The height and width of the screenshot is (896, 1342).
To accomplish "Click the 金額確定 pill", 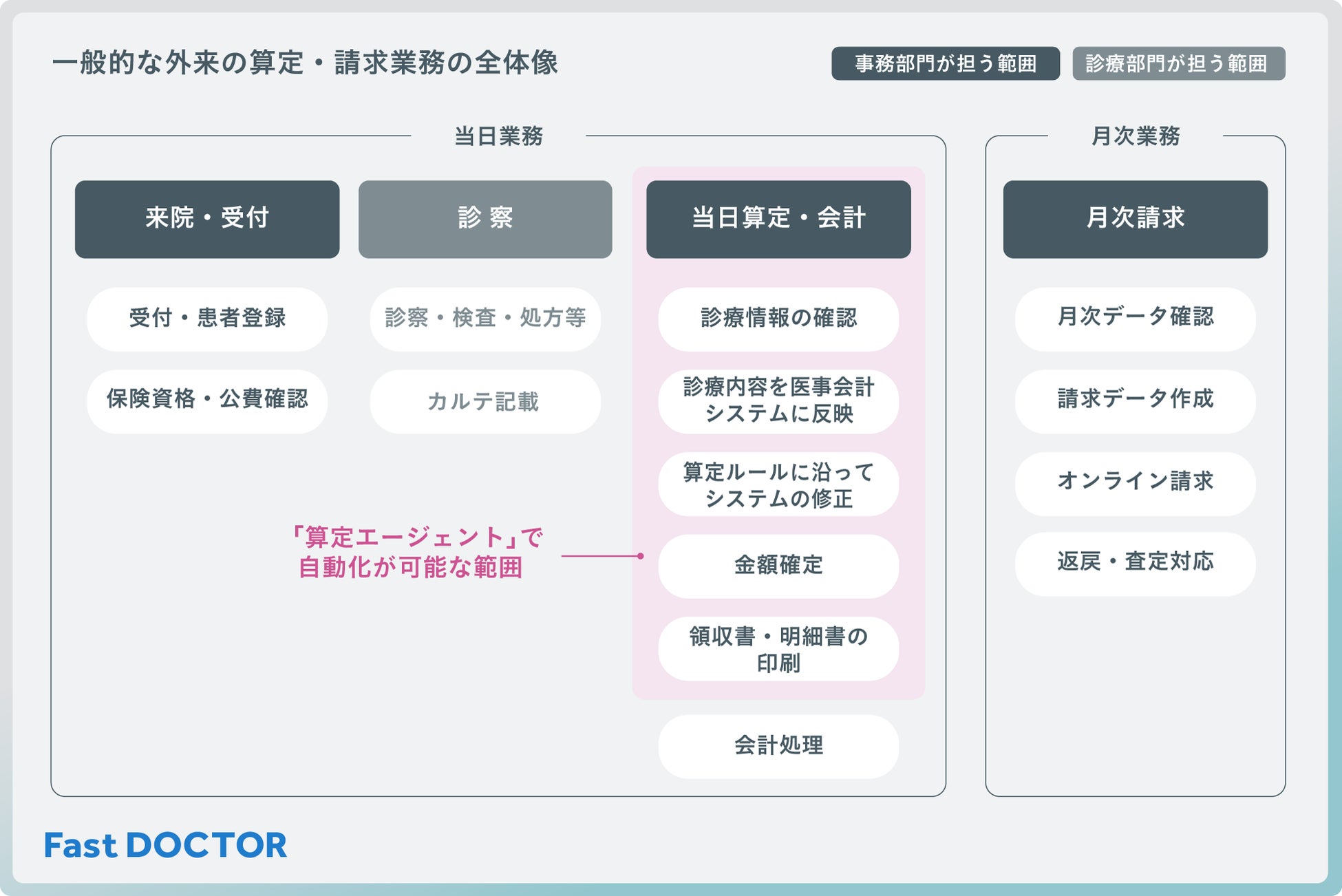I will click(778, 566).
